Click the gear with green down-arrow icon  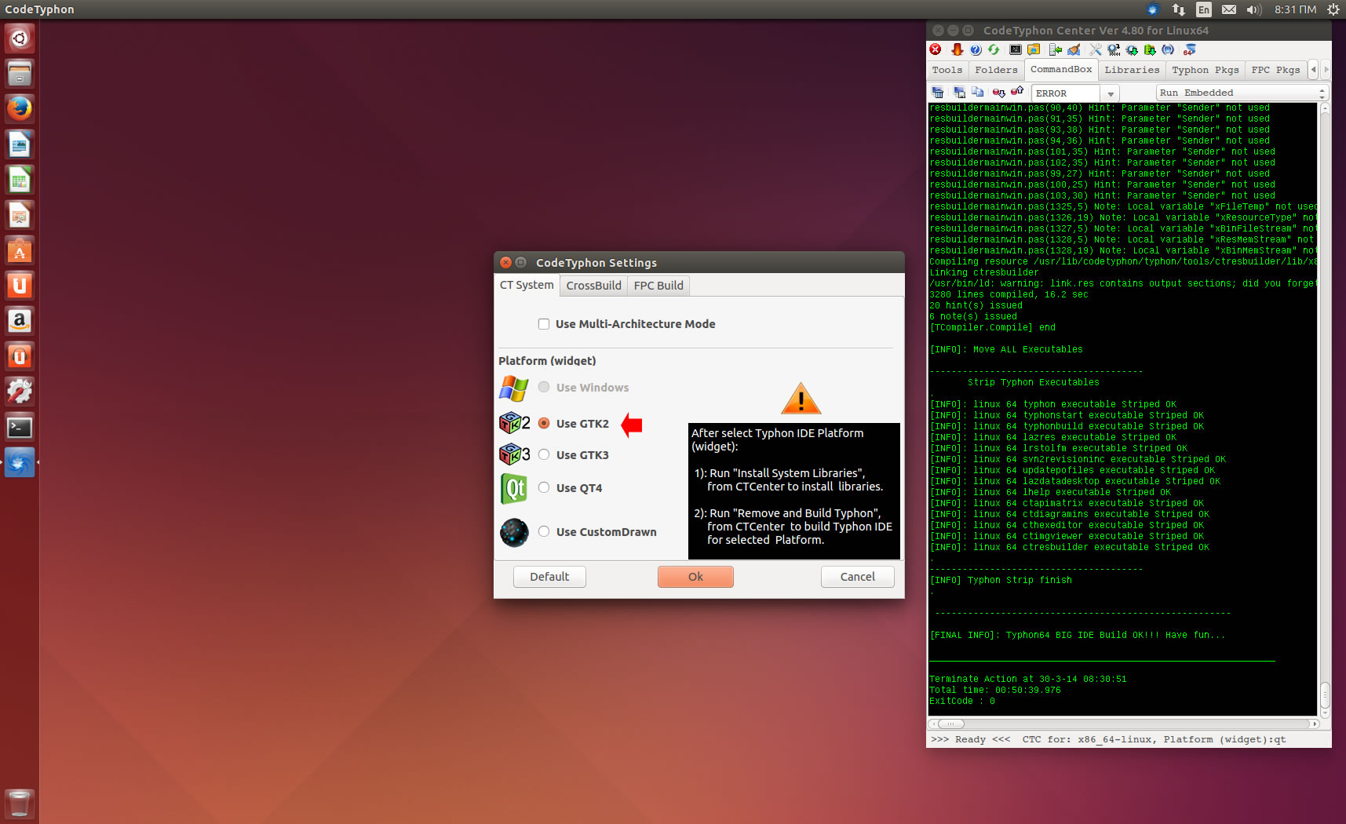(x=1132, y=49)
